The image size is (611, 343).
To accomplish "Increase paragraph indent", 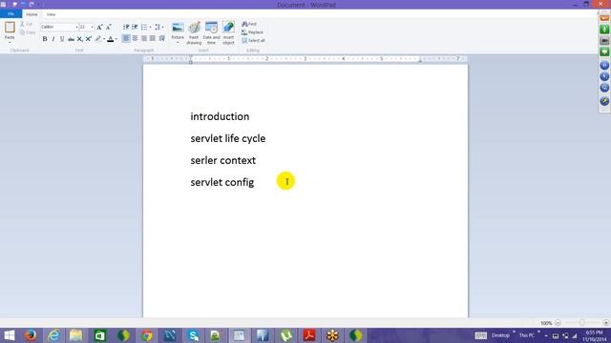I will [x=135, y=27].
